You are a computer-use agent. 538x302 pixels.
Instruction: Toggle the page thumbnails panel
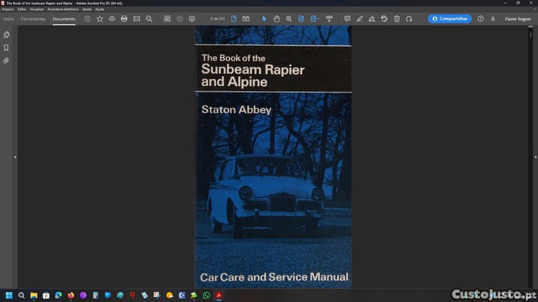tap(6, 34)
